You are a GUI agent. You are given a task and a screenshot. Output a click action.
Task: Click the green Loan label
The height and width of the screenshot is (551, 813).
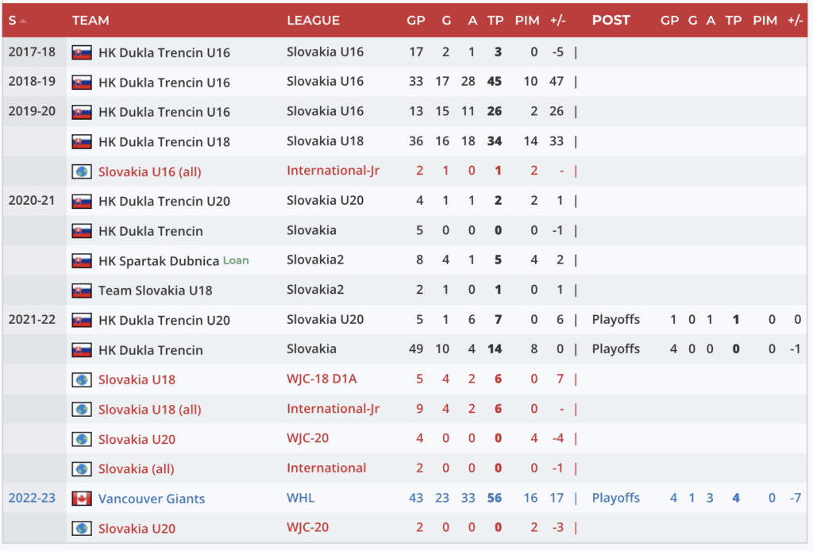pos(236,260)
